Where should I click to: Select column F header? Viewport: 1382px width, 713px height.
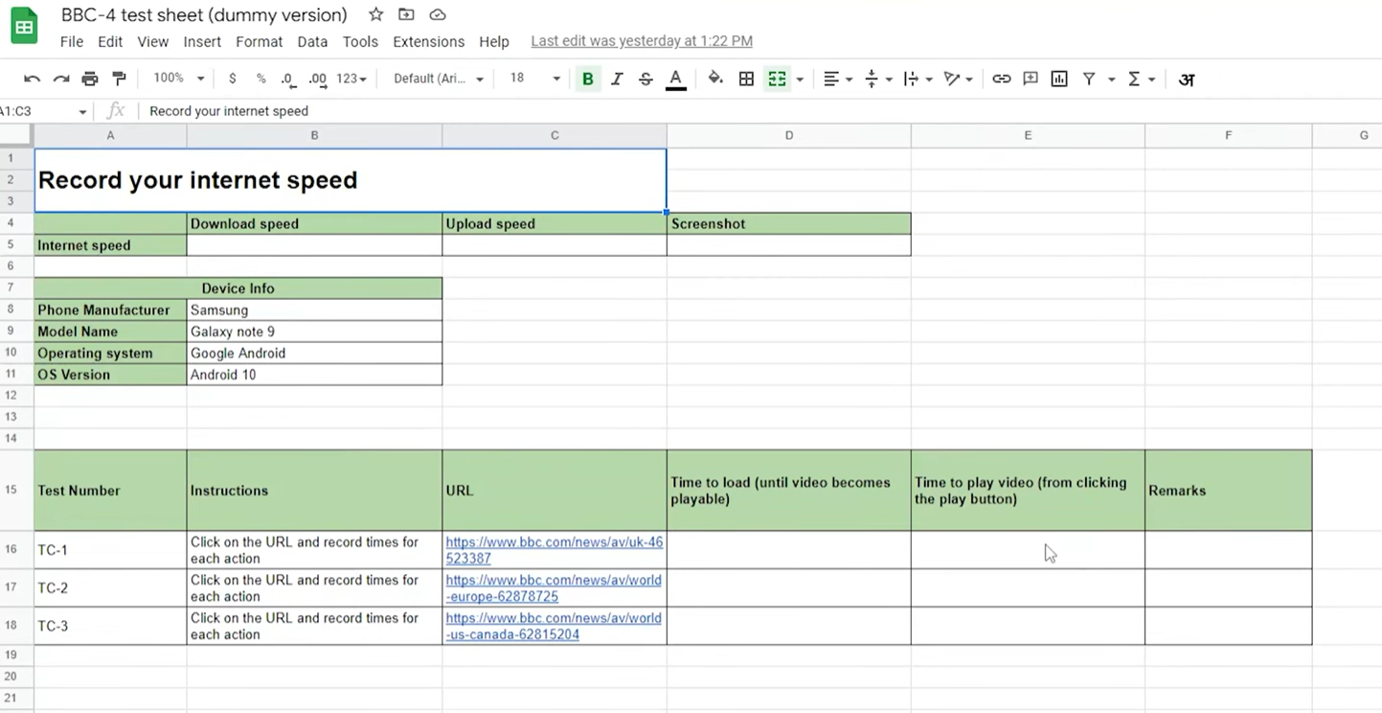click(1228, 135)
